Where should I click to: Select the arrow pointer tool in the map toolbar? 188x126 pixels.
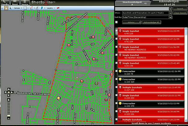coord(2,8)
